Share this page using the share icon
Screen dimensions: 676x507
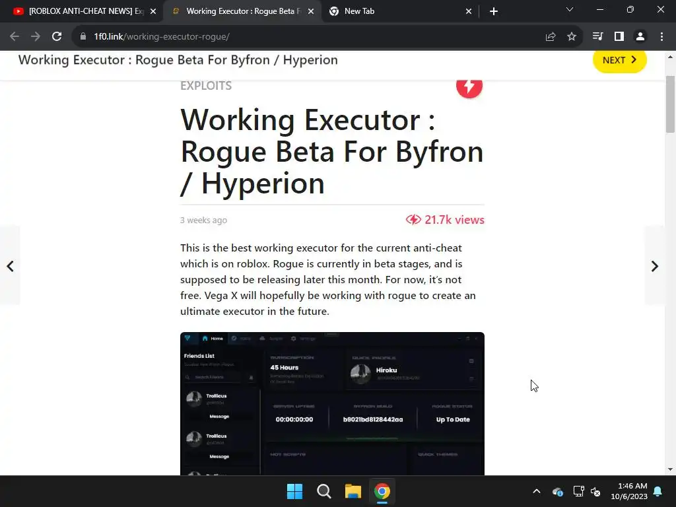coord(551,37)
